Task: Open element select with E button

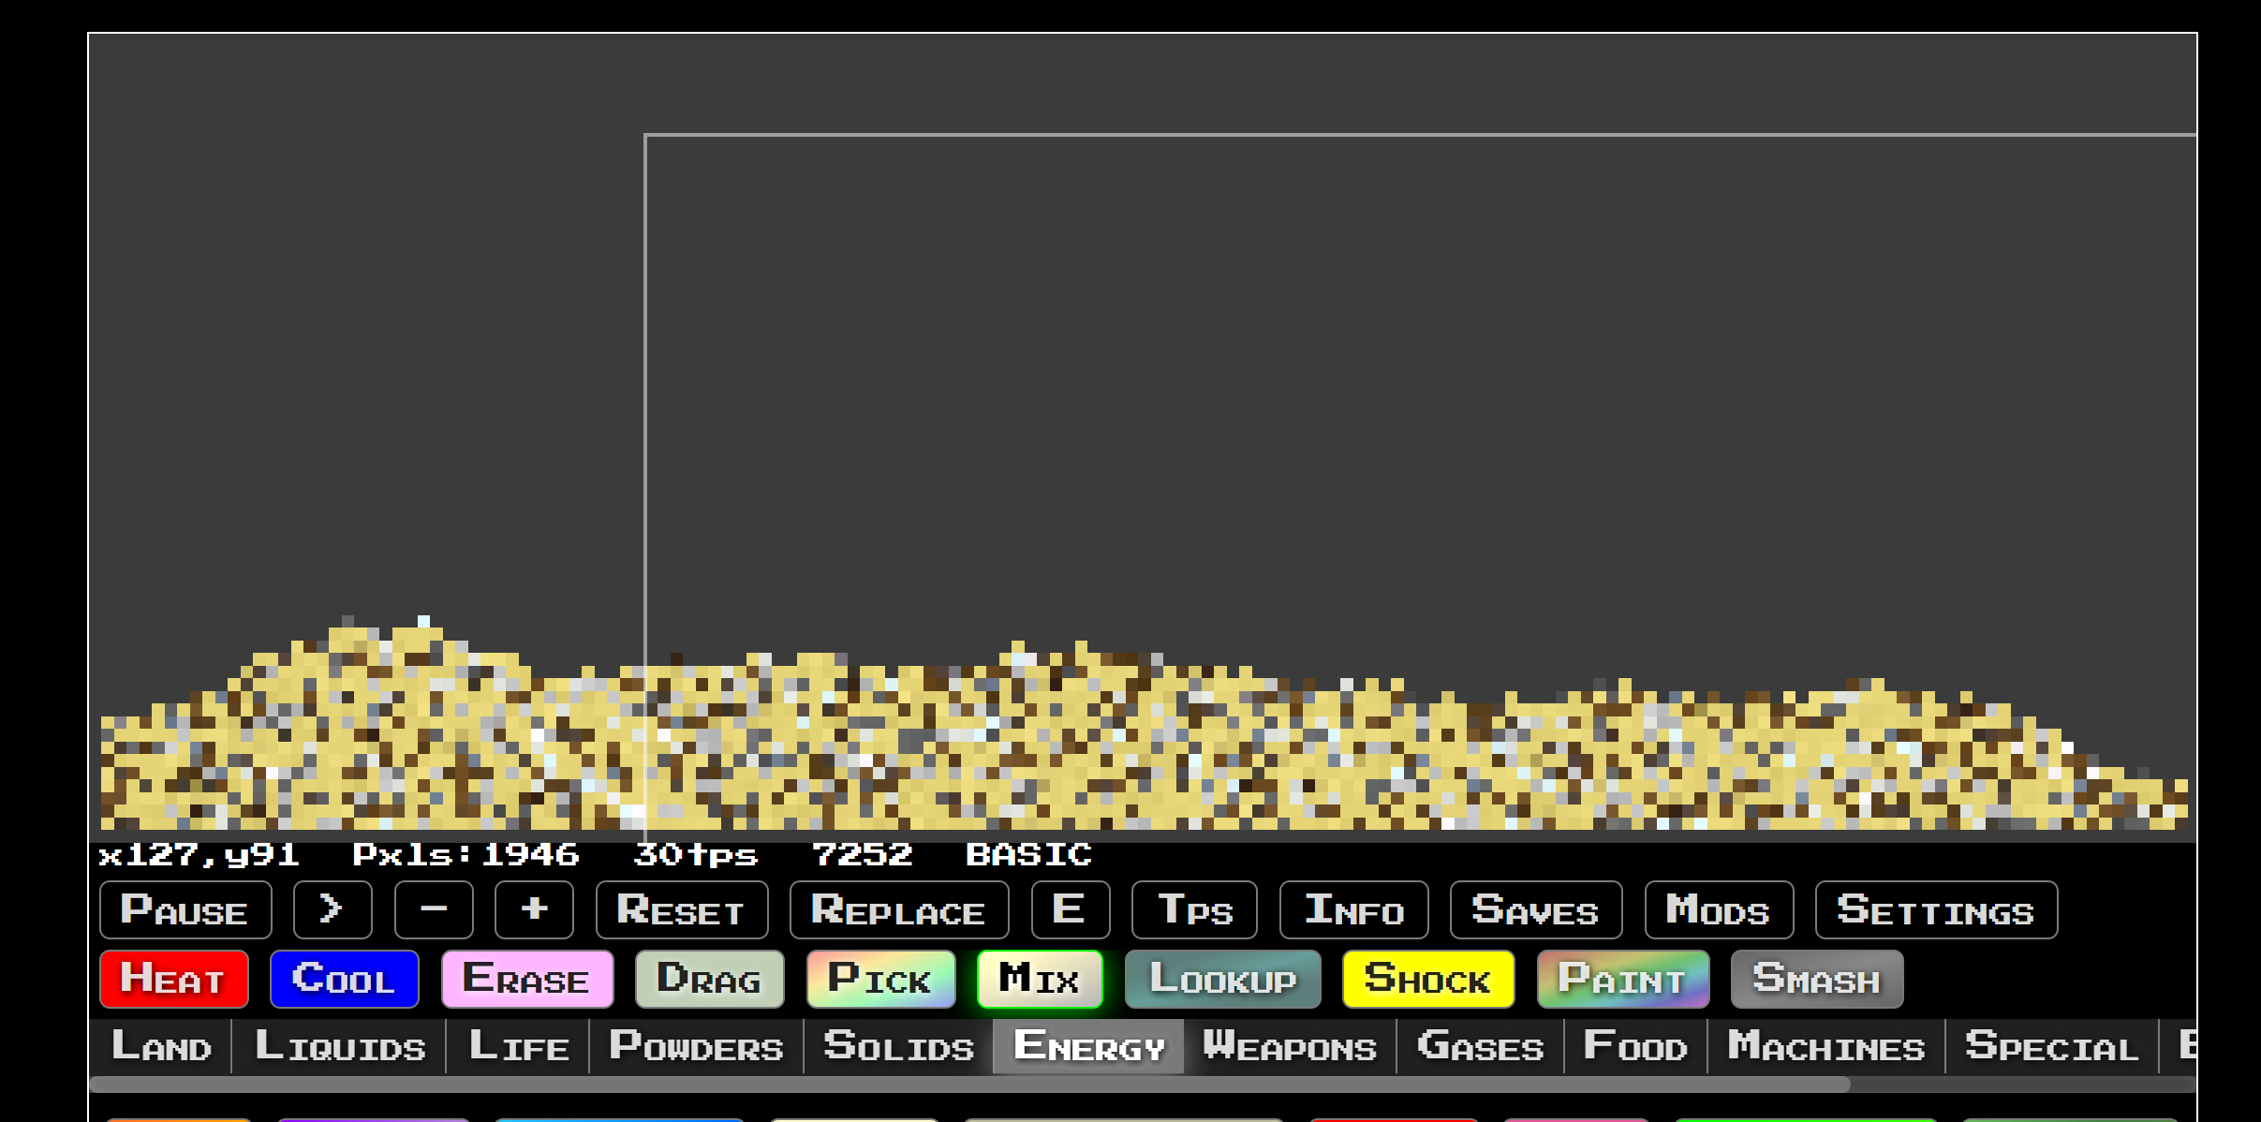Action: pyautogui.click(x=1070, y=909)
